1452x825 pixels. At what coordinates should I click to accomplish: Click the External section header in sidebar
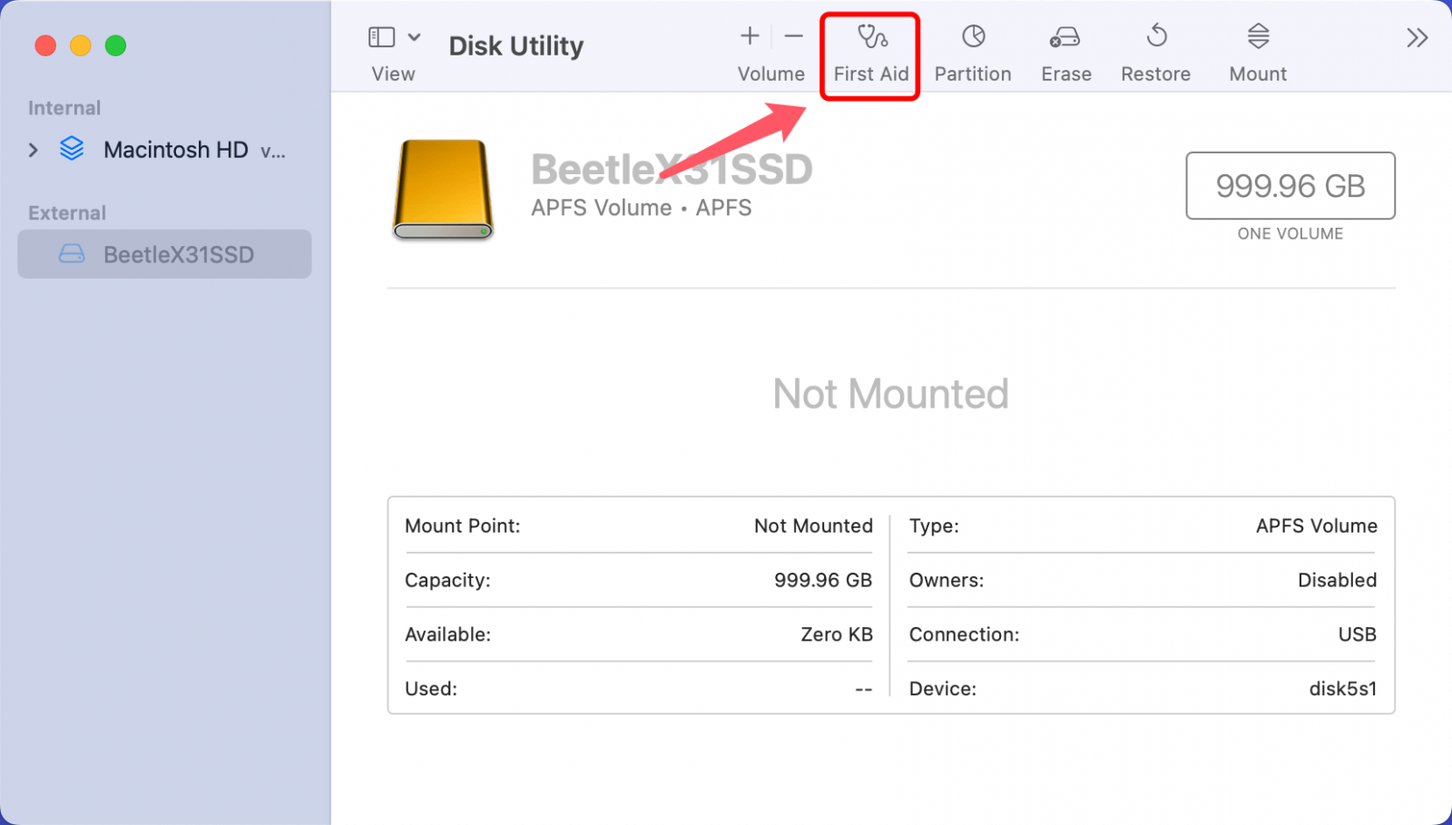tap(65, 212)
